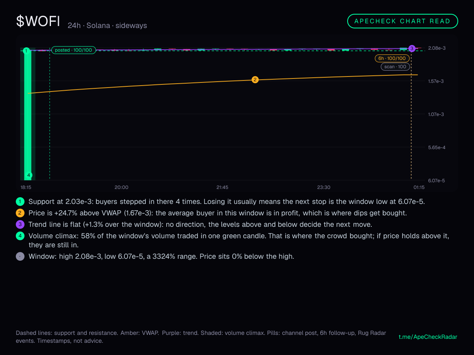This screenshot has width=474, height=355.
Task: Click the grey Window legend bullet icon
Action: (20, 256)
